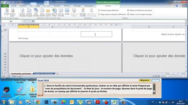Insert the Nom de fichier field
The width and height of the screenshot is (188, 105).
coord(54,12)
